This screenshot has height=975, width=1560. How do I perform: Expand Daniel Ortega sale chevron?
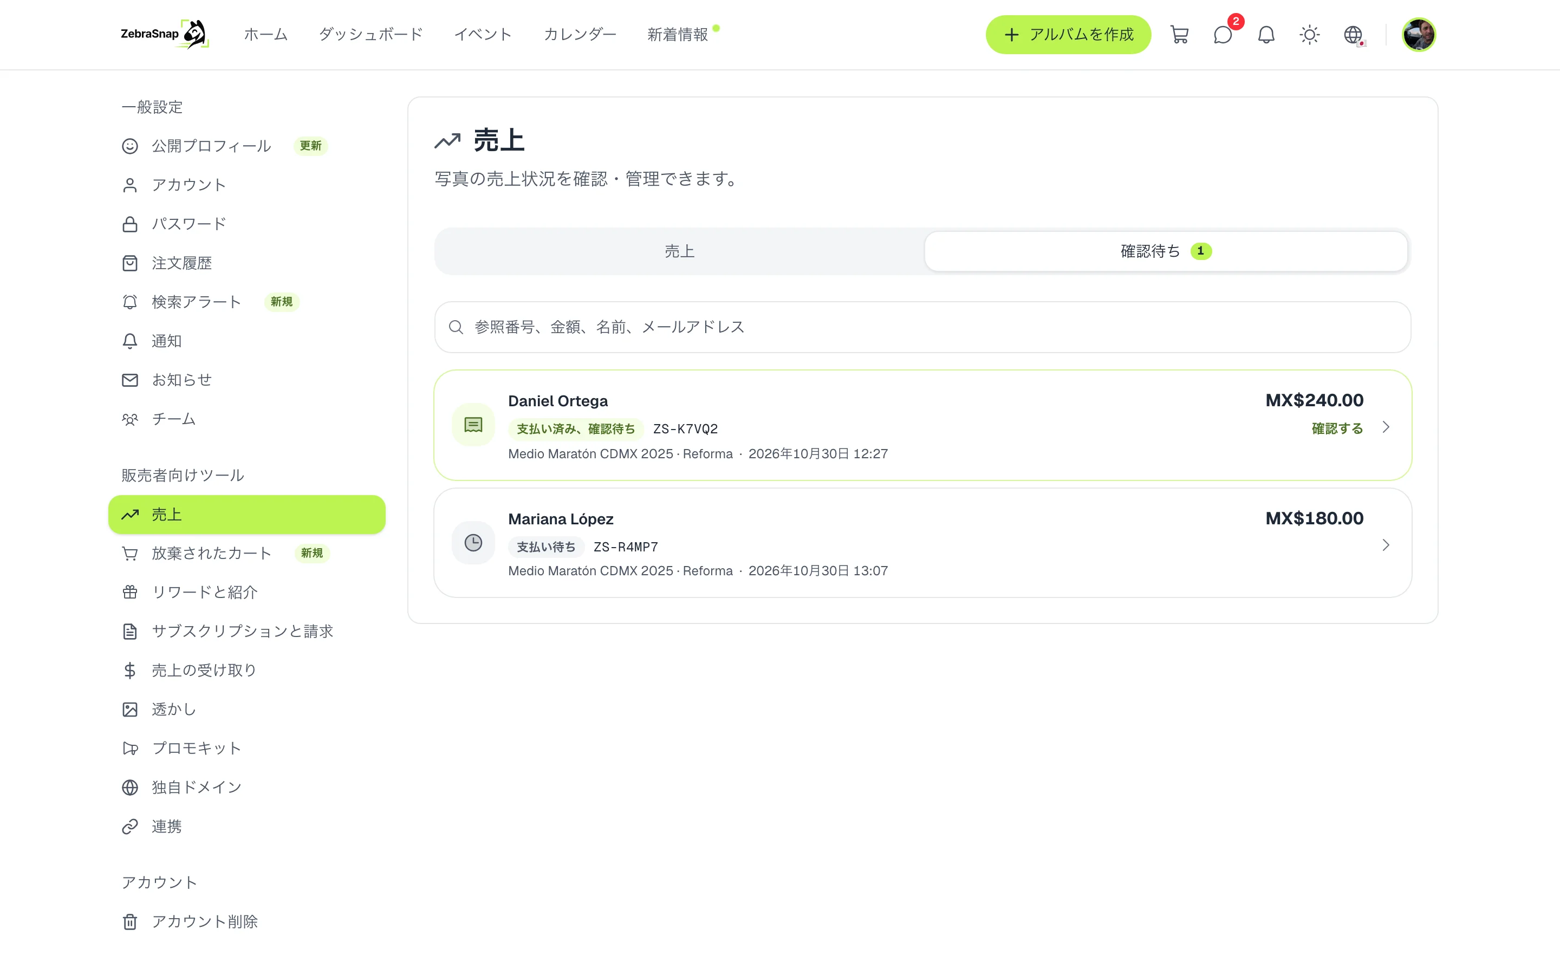tap(1385, 427)
